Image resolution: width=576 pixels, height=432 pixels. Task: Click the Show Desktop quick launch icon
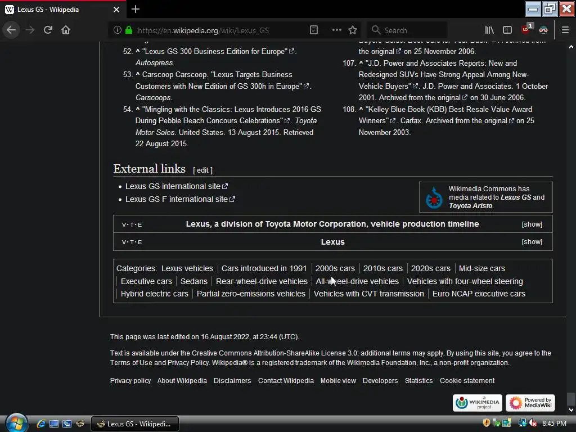tap(54, 424)
